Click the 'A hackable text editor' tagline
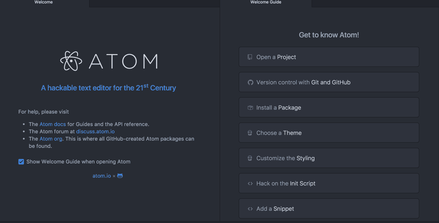 click(x=109, y=88)
